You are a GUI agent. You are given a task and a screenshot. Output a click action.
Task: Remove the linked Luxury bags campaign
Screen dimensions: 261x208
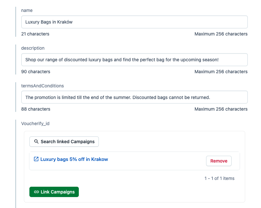(x=219, y=161)
